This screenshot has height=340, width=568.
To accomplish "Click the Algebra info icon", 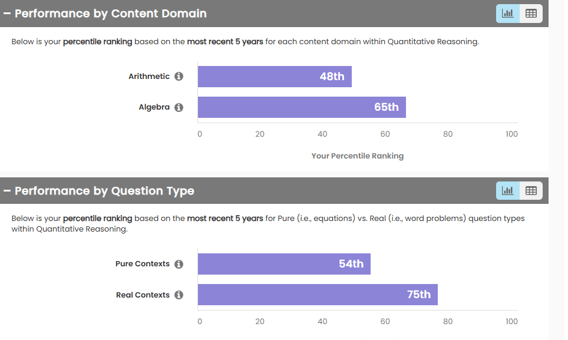I will click(x=179, y=108).
